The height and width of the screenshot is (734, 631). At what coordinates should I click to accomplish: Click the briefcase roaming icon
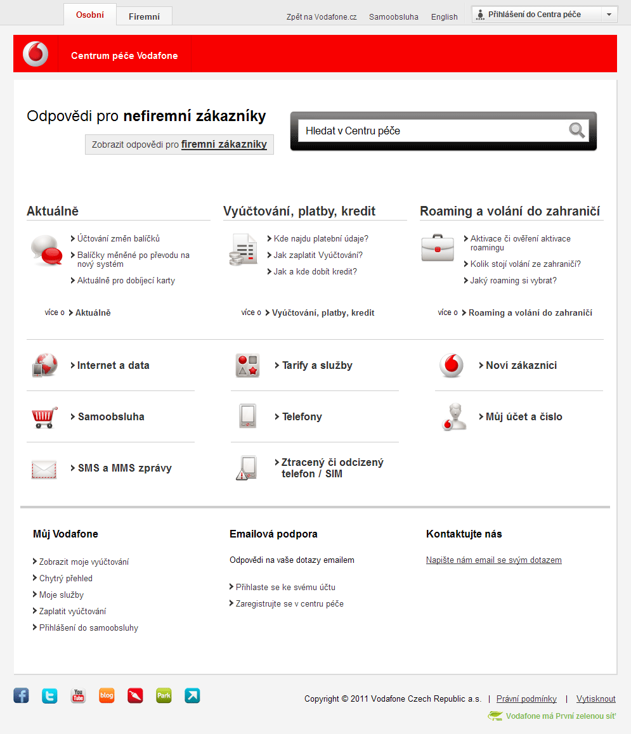438,248
